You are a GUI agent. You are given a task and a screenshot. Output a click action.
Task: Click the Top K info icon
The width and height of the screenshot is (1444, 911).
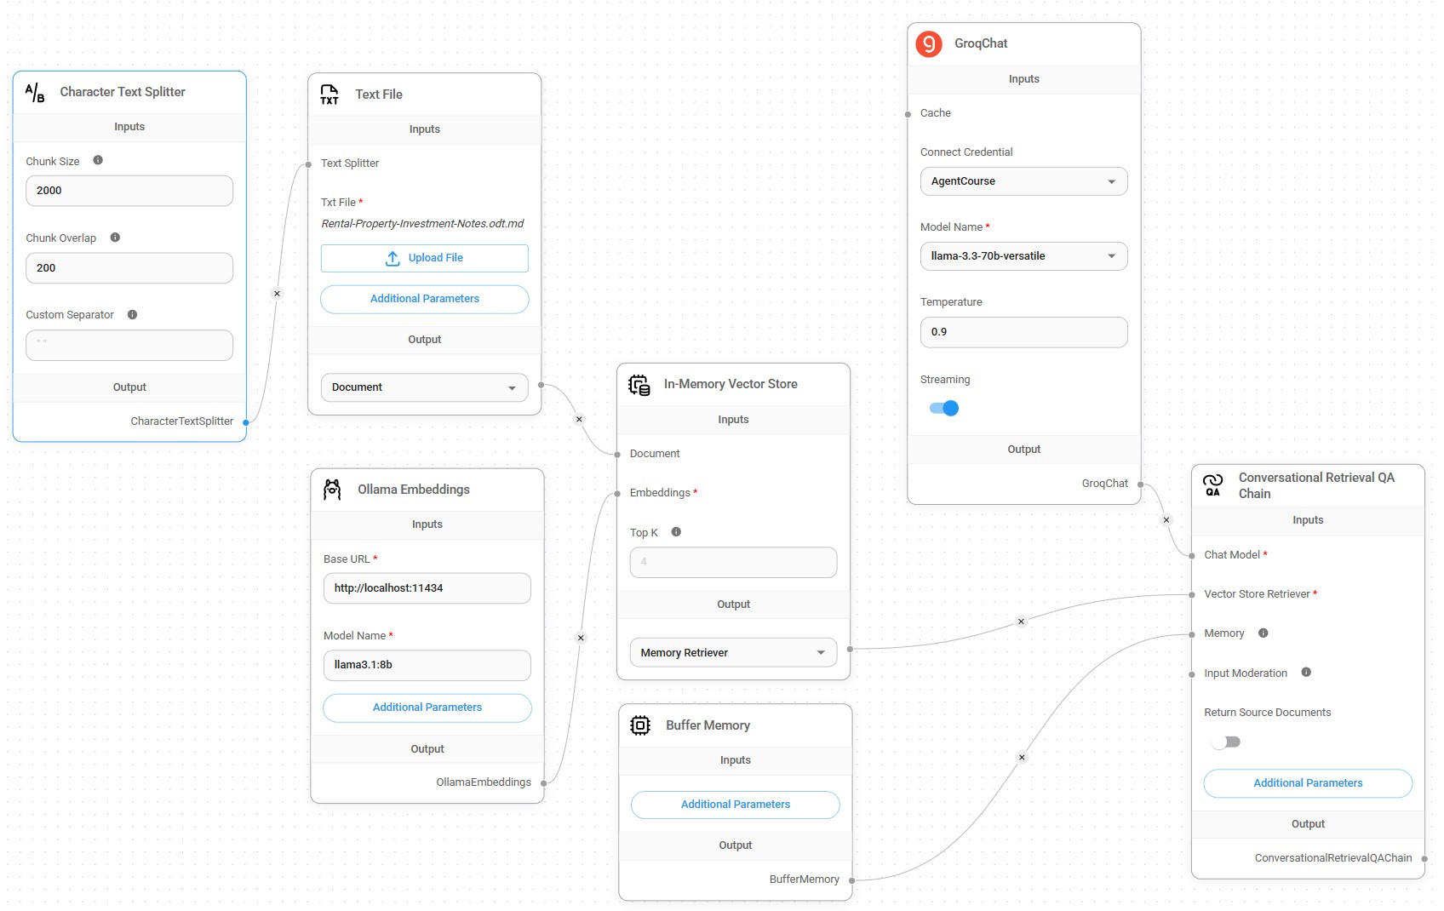click(676, 532)
